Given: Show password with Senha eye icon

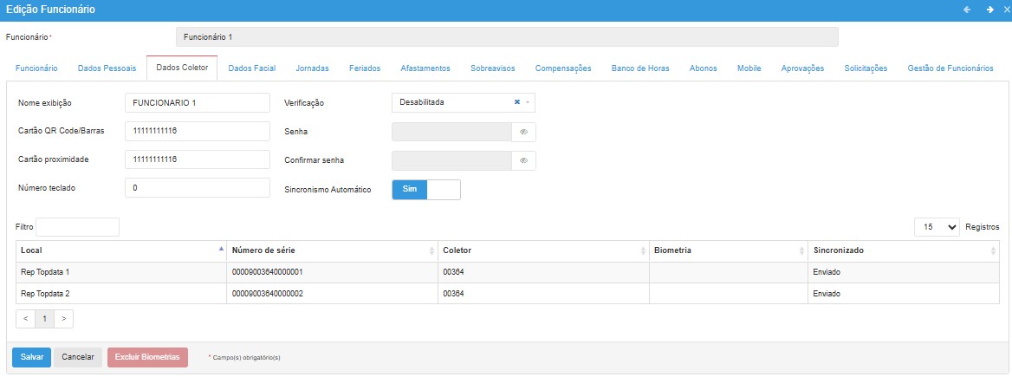Looking at the screenshot, I should tap(523, 132).
